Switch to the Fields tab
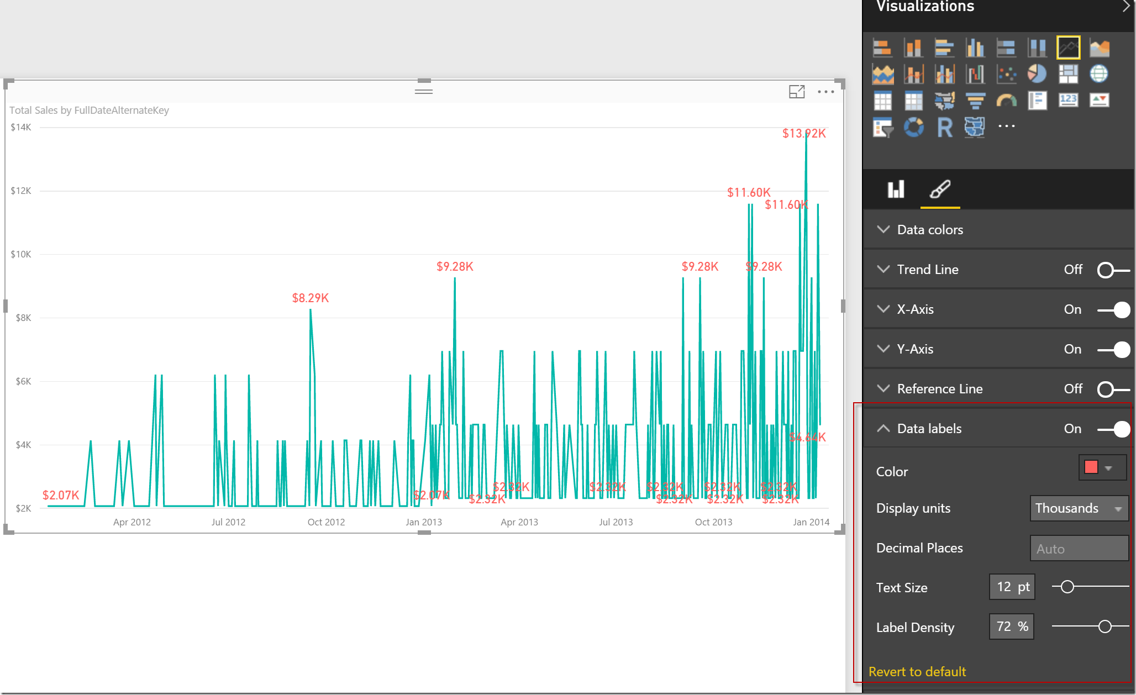The height and width of the screenshot is (695, 1136). pyautogui.click(x=896, y=189)
